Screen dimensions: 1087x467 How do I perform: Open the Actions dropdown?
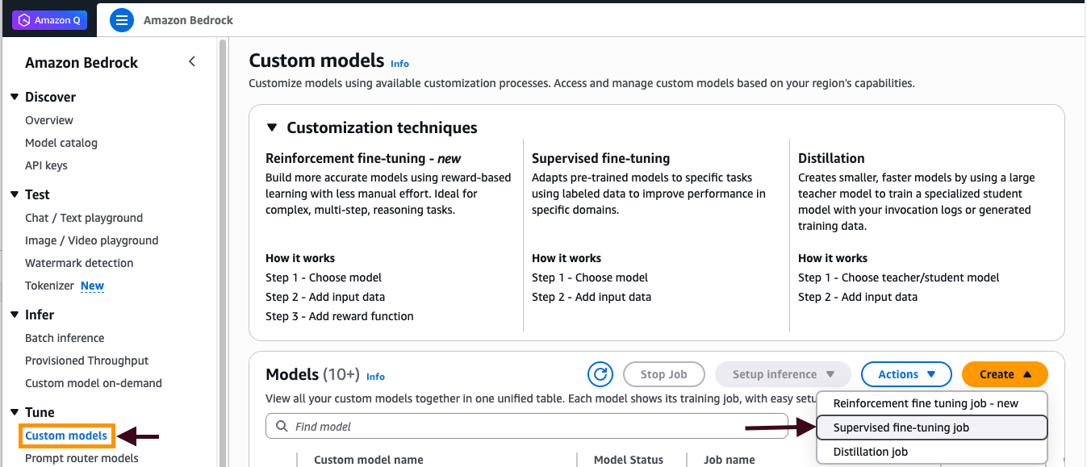point(905,373)
